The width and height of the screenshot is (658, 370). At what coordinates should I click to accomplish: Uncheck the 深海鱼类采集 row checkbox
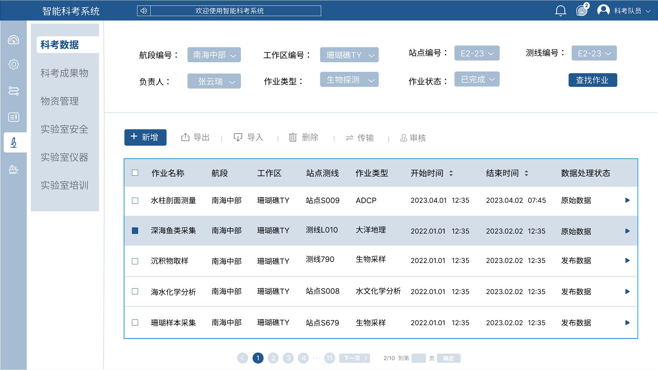click(135, 231)
